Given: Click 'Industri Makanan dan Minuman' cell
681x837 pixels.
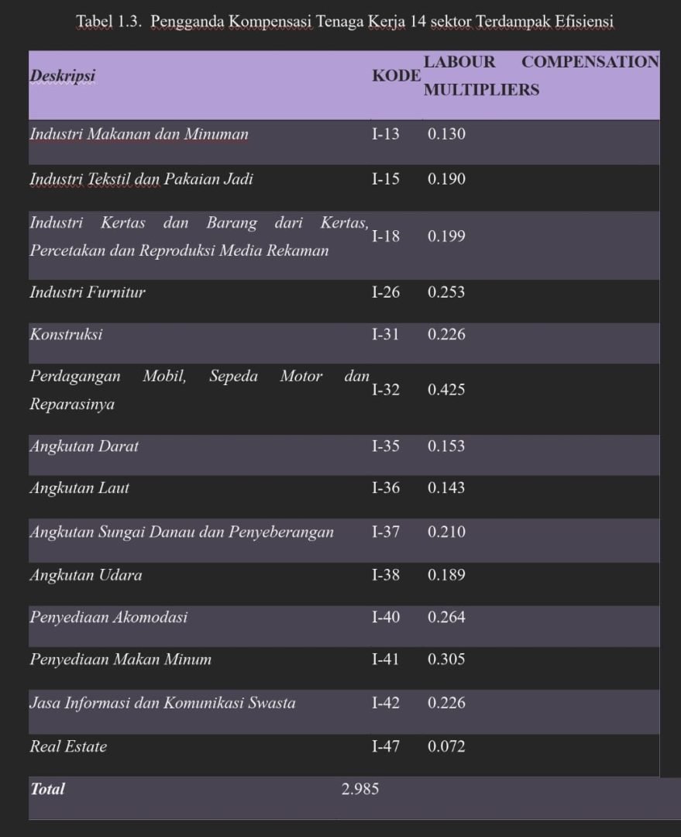Looking at the screenshot, I should (139, 134).
